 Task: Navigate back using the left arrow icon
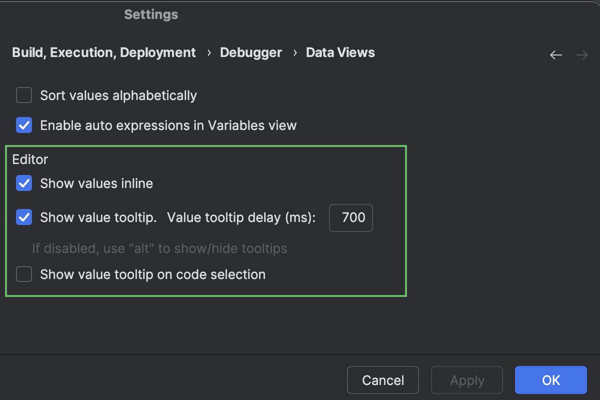(556, 55)
